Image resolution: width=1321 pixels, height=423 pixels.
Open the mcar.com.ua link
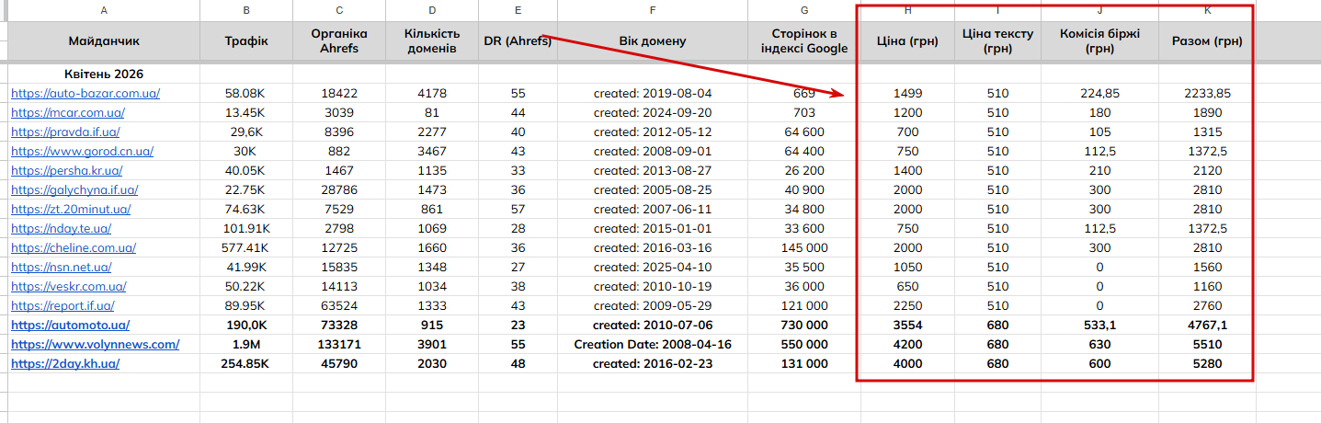coord(67,113)
